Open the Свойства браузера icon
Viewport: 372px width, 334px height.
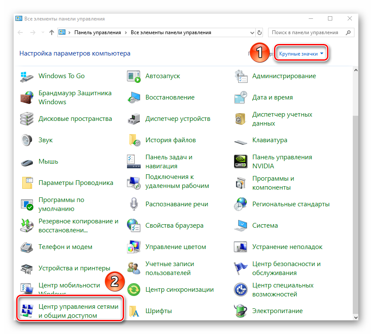[133, 226]
